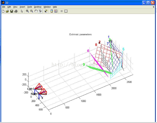The height and width of the screenshot is (123, 157).
Task: Click the New Figure toolbar icon
Action: click(3, 11)
